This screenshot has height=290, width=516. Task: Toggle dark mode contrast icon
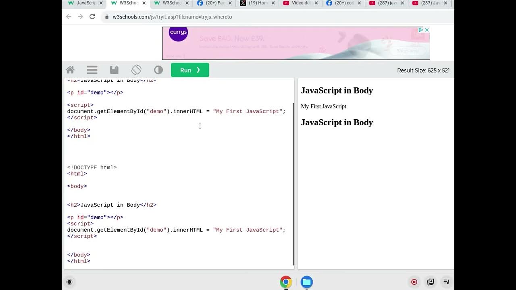click(x=158, y=70)
